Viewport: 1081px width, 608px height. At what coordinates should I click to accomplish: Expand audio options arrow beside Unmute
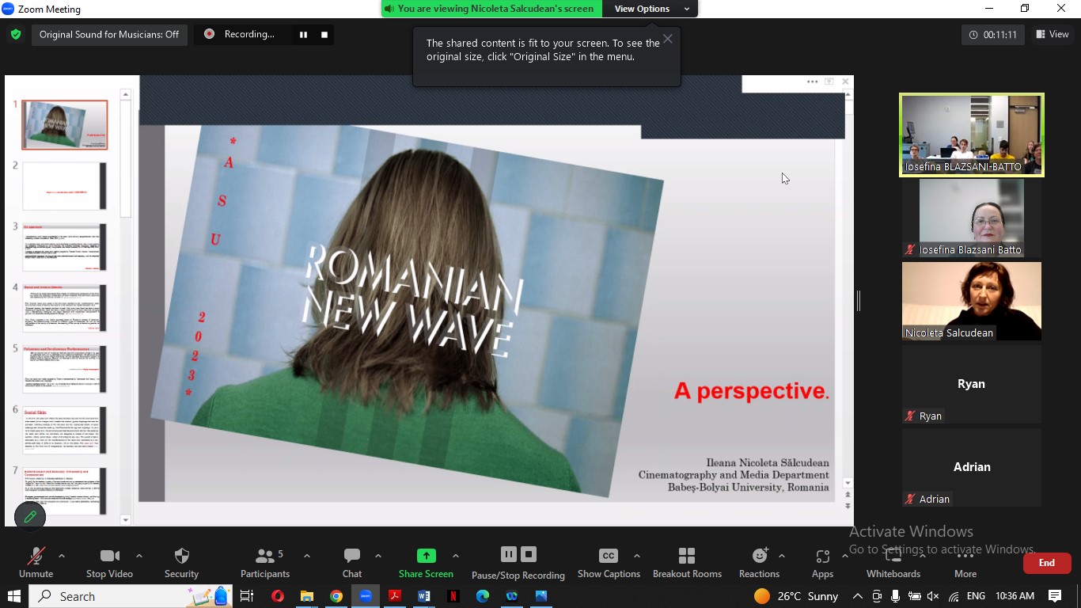(62, 556)
